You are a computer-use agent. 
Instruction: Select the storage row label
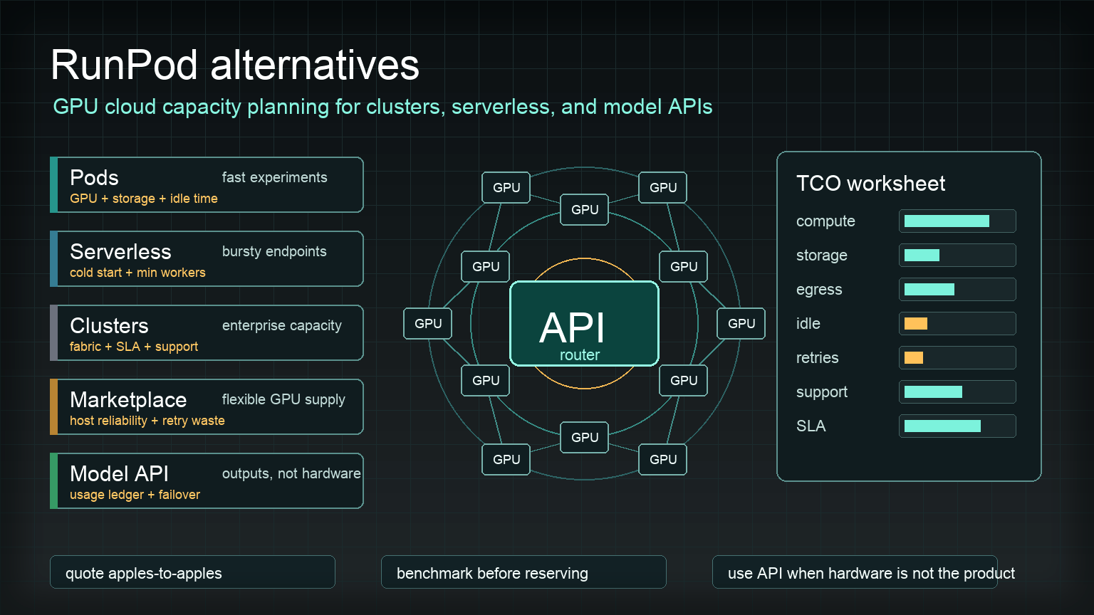[822, 256]
